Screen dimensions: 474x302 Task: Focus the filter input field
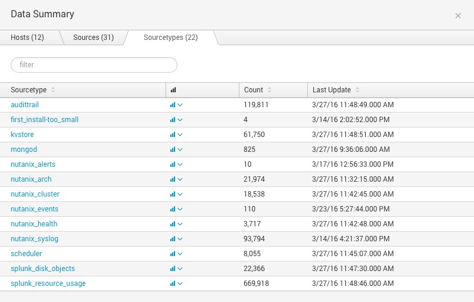tap(94, 65)
